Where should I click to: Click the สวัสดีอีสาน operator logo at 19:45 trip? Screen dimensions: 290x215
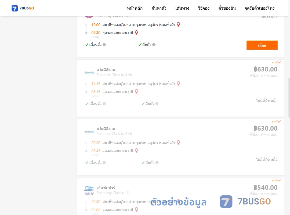tap(89, 73)
